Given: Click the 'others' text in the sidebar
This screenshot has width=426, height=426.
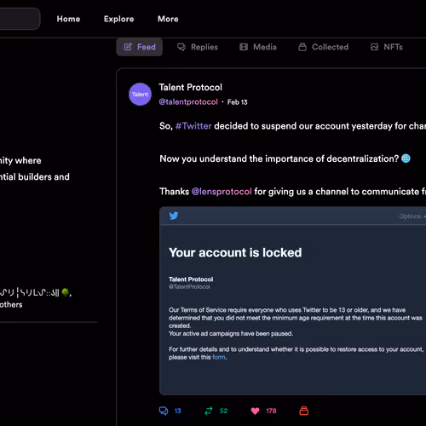Looking at the screenshot, I should click(x=11, y=304).
